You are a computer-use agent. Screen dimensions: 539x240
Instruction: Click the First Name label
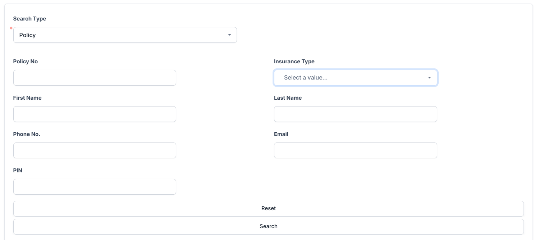(27, 98)
